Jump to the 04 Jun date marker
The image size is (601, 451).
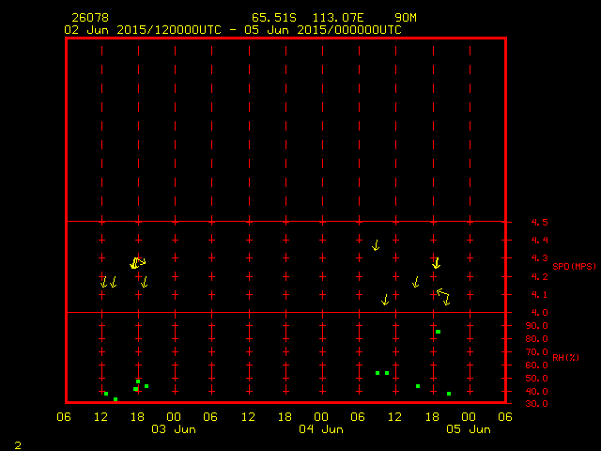320,429
